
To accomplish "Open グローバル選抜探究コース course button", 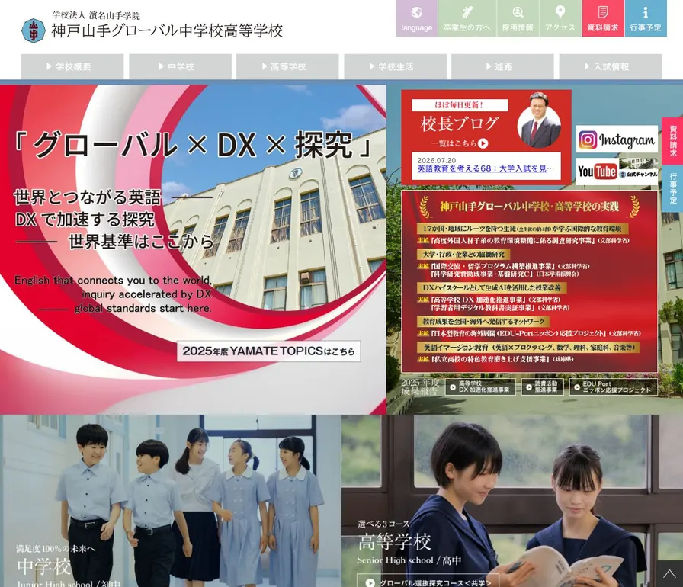I will tap(428, 582).
